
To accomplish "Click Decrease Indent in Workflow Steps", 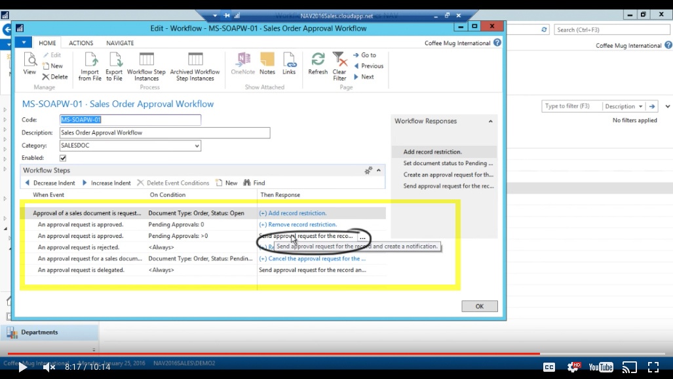I will click(50, 183).
